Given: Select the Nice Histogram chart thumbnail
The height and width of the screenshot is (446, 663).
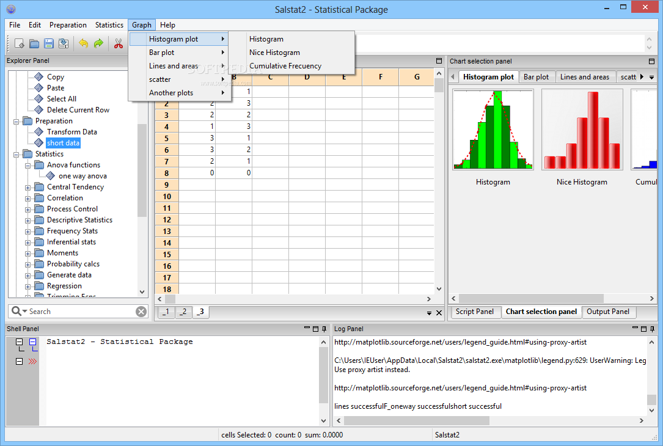Looking at the screenshot, I should 582,130.
